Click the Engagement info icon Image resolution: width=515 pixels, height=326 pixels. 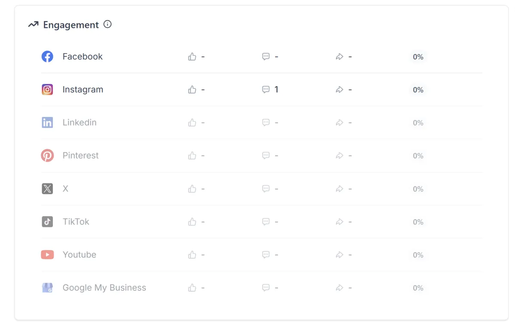tap(108, 24)
